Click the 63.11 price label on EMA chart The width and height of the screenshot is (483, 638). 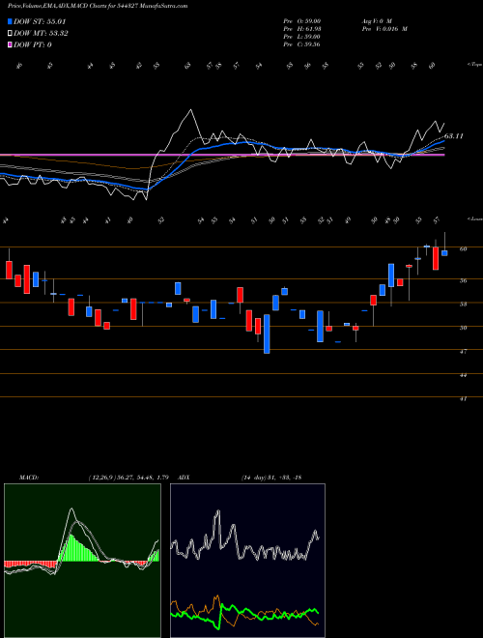click(454, 136)
